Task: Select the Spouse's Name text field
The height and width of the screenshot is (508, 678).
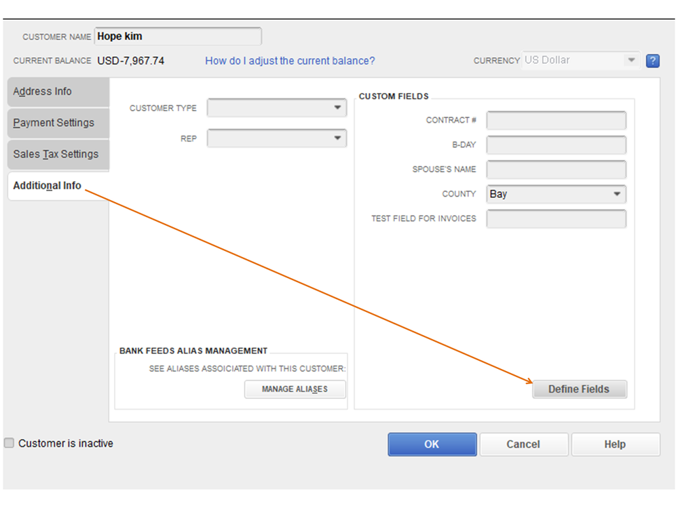Action: pyautogui.click(x=556, y=170)
